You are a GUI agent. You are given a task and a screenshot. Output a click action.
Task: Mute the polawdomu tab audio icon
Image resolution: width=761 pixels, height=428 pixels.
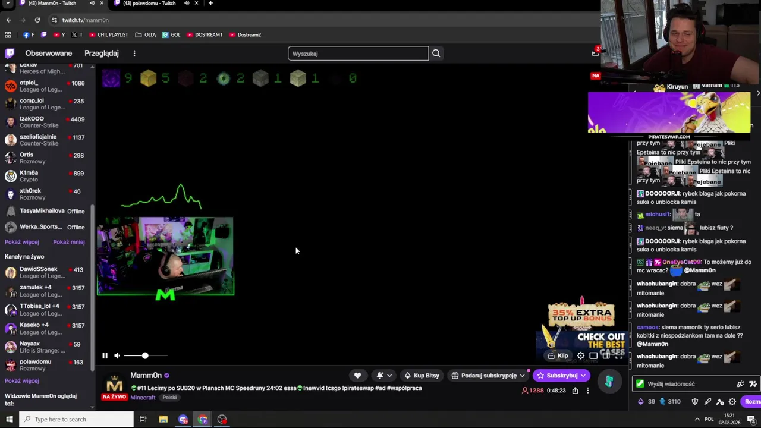click(x=187, y=4)
